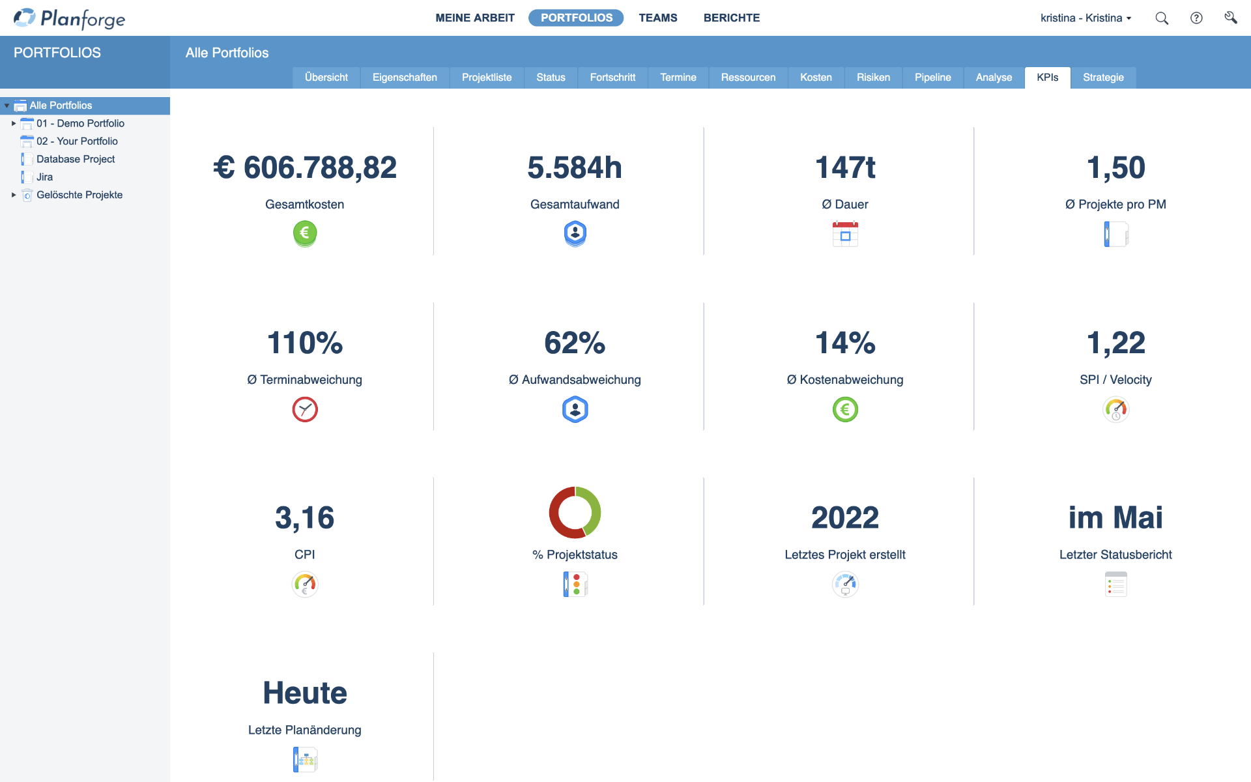The width and height of the screenshot is (1251, 782).
Task: Click the Gesamtaufwand person icon
Action: click(575, 233)
